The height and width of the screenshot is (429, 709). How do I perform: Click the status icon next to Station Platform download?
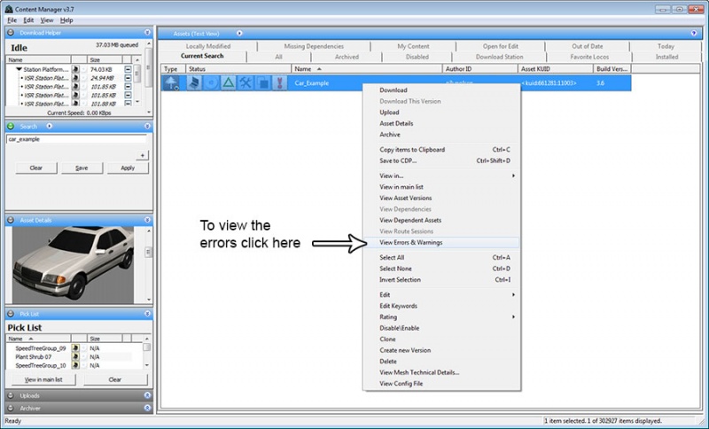pos(75,69)
